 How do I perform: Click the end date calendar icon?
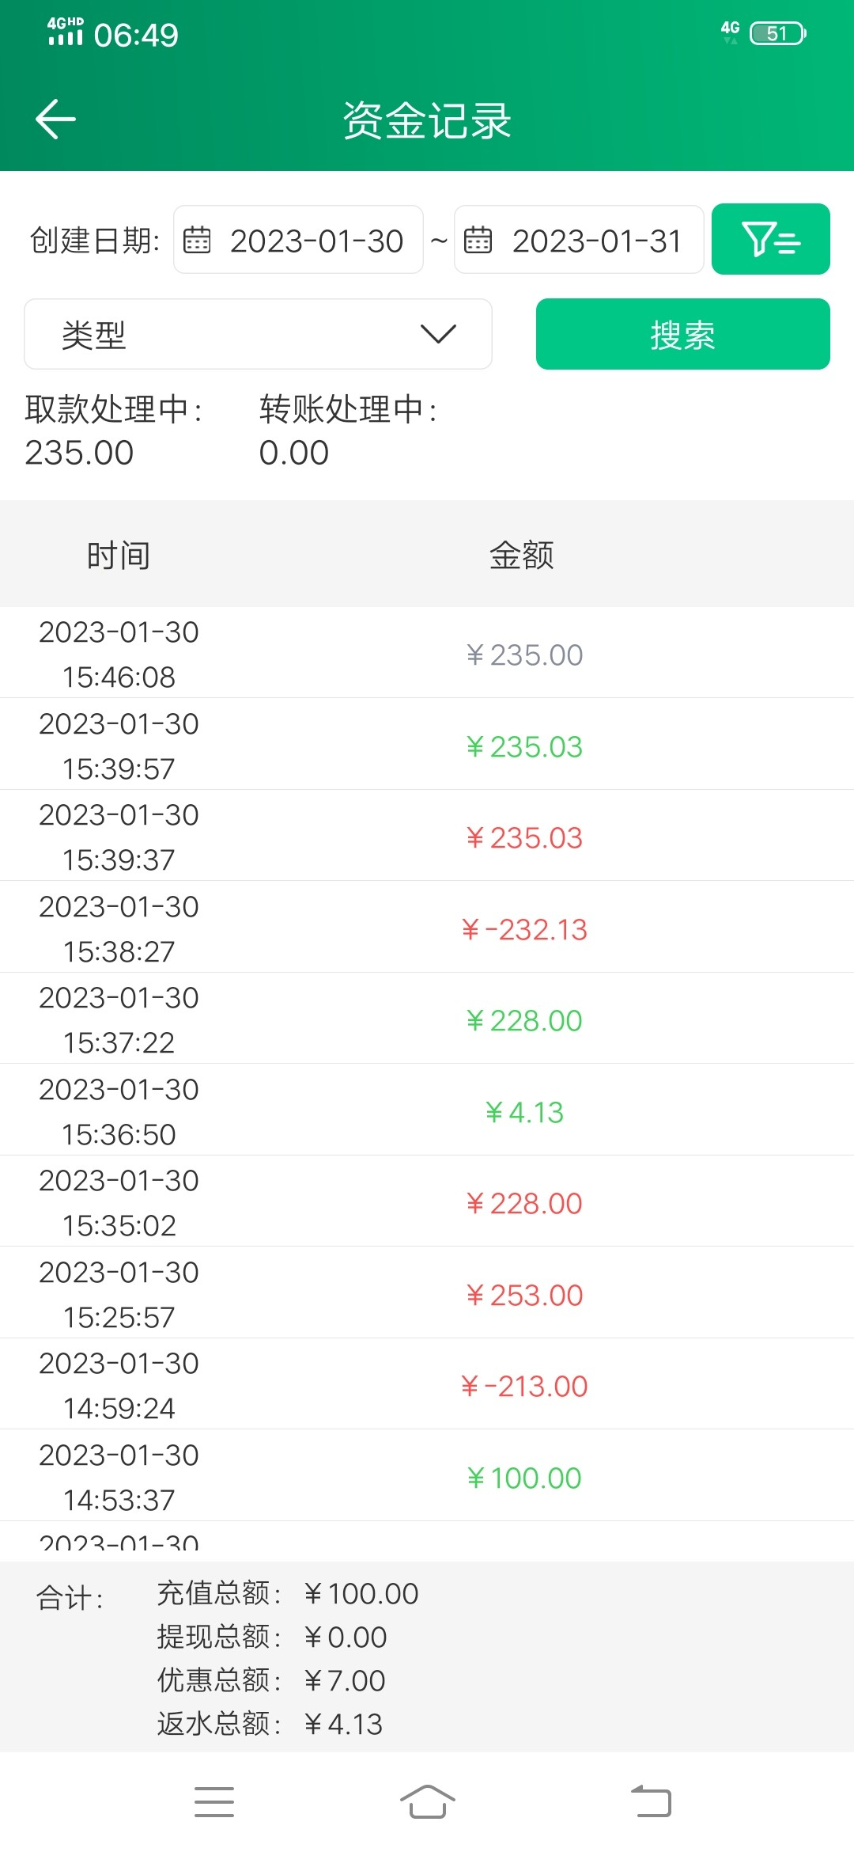478,240
